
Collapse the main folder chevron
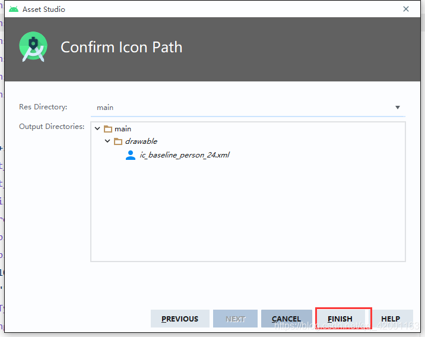(97, 128)
